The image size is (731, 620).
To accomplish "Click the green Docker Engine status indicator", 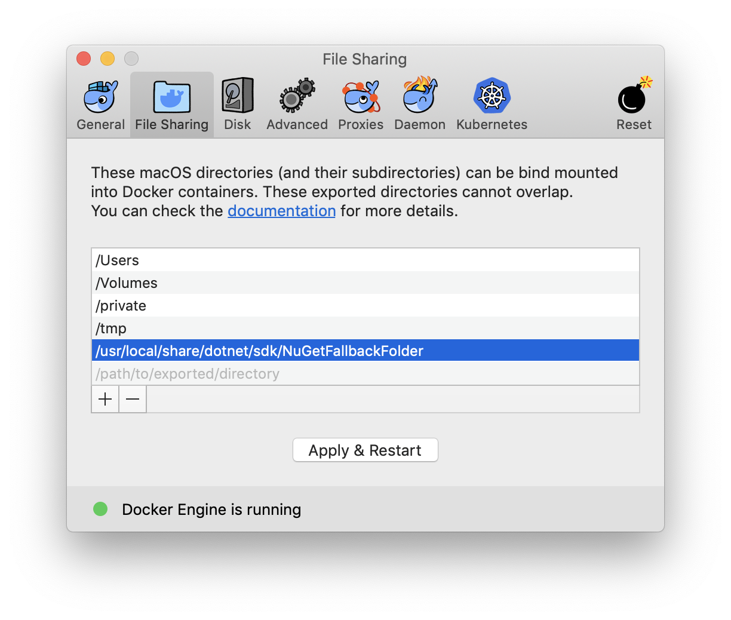I will coord(100,509).
